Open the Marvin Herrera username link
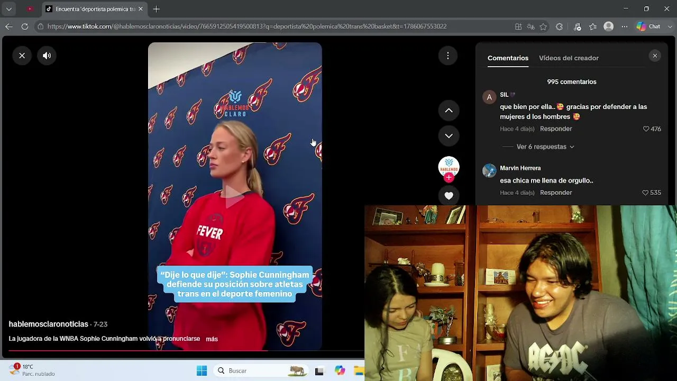The image size is (677, 381). [520, 168]
